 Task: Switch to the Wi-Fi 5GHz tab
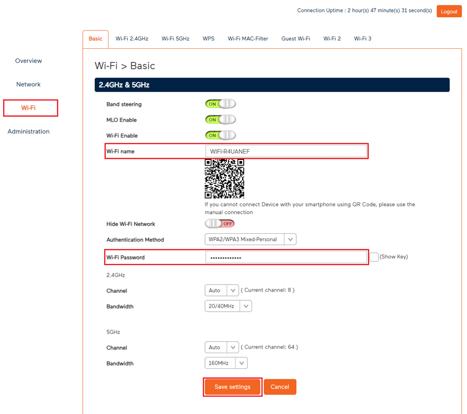coord(175,38)
